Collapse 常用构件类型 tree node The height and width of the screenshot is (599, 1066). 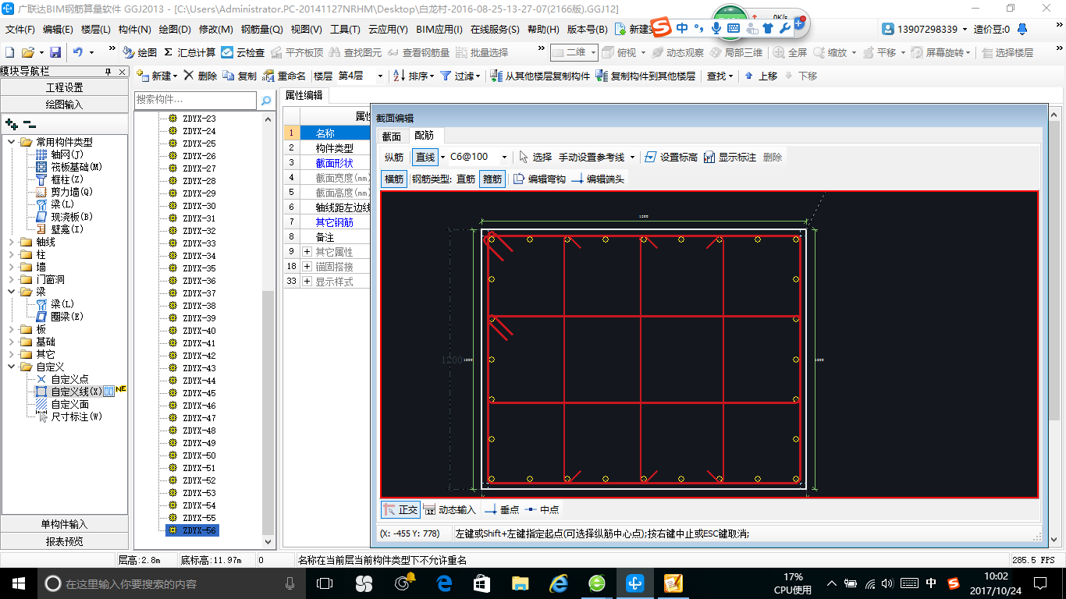coord(12,142)
